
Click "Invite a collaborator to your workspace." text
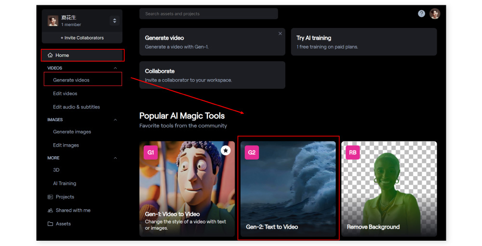[188, 80]
